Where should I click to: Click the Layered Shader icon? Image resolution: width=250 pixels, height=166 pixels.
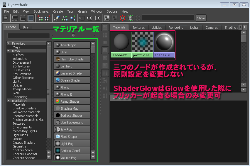click(58, 73)
